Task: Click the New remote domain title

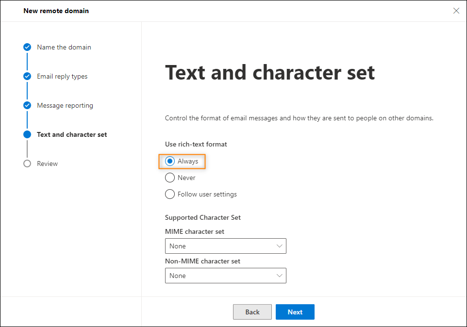Action: 56,10
